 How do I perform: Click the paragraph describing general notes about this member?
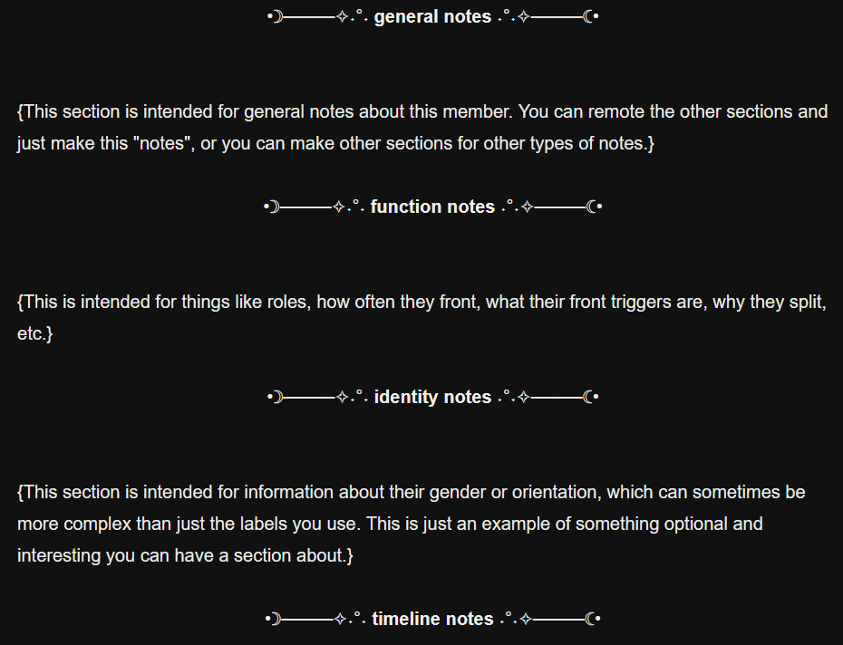(x=421, y=128)
